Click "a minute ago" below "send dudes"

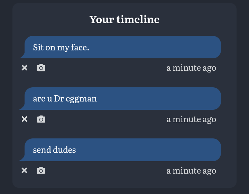click(x=191, y=171)
